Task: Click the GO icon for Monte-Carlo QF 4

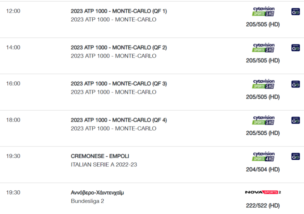Action: coord(296,120)
